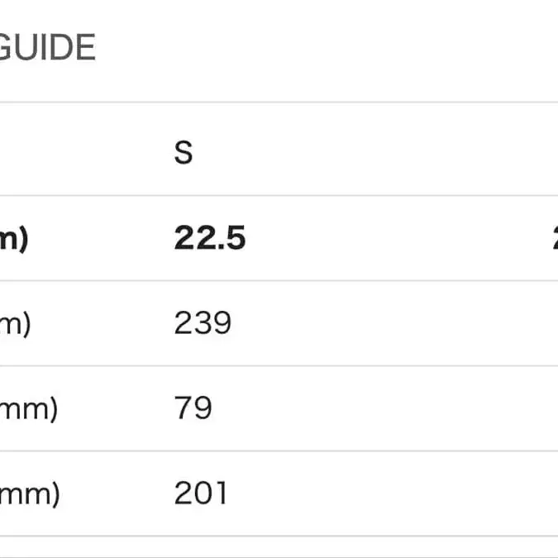
Task: Click the cut-off bold value right of 22.5
Action: coord(554,239)
